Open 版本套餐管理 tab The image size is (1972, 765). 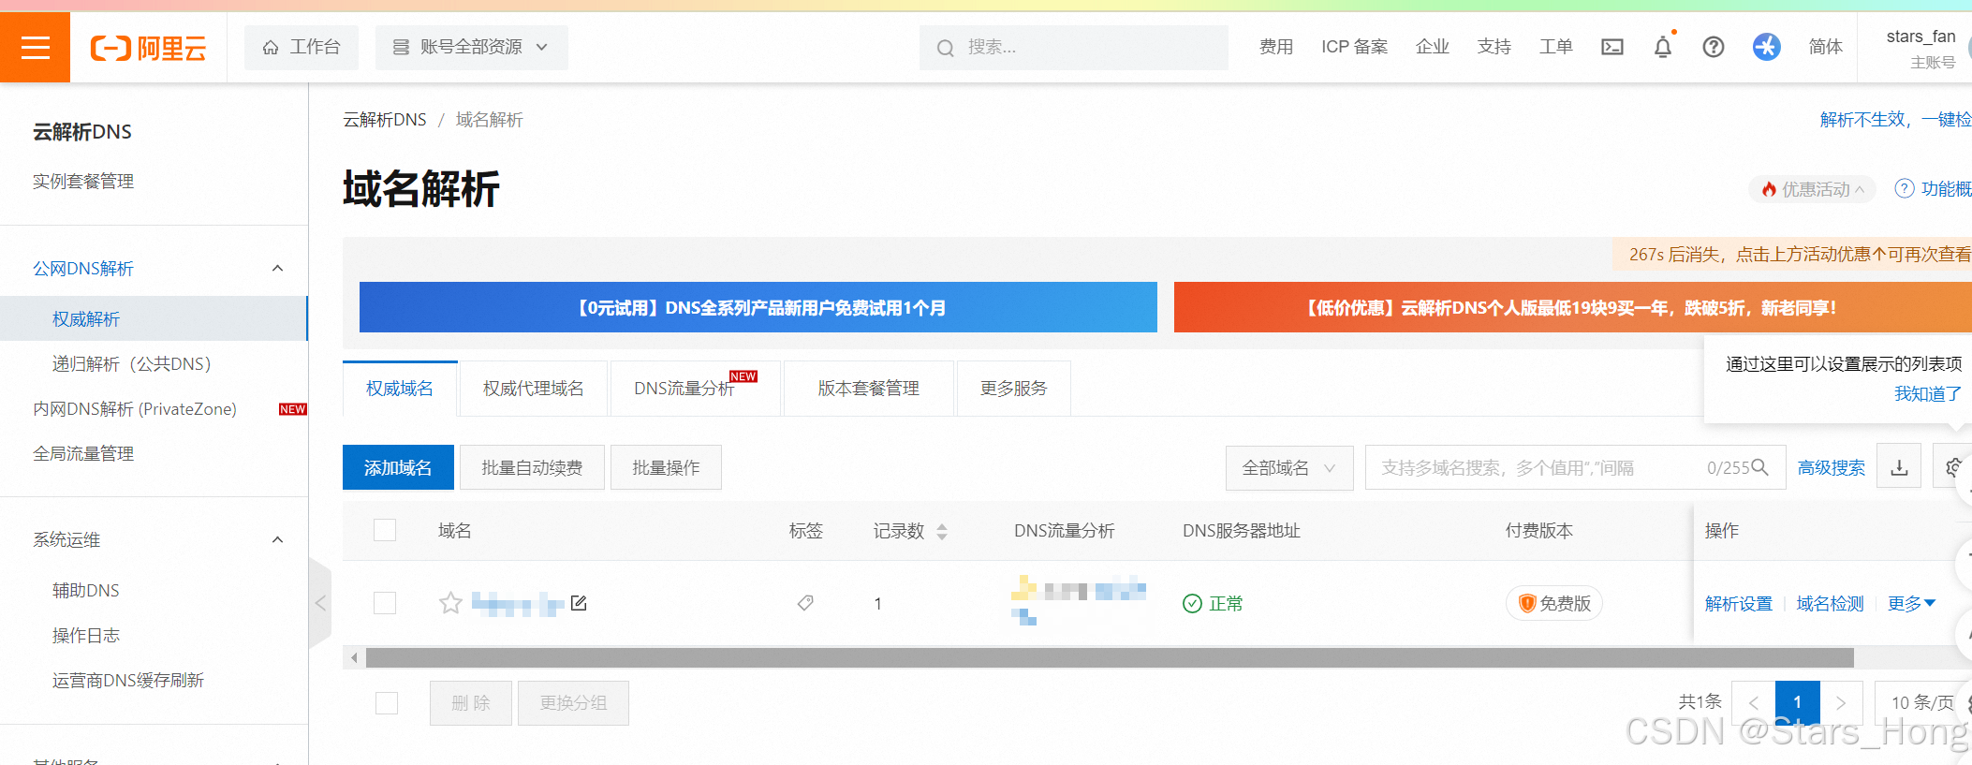pyautogui.click(x=869, y=389)
